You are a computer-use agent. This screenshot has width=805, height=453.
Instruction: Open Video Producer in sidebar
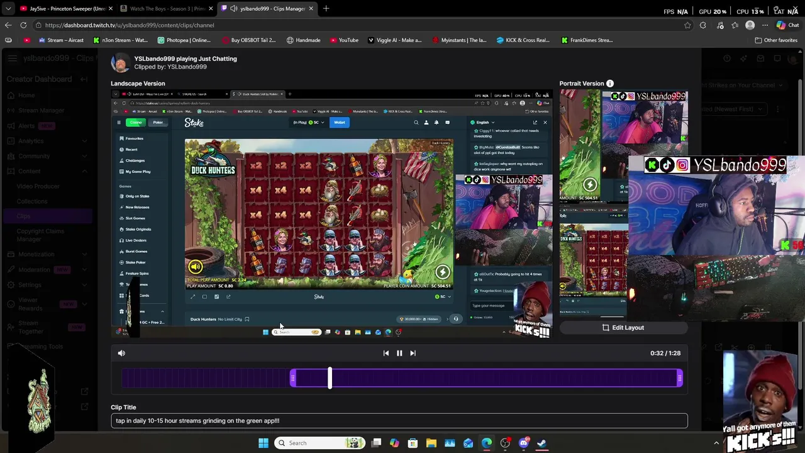click(38, 186)
